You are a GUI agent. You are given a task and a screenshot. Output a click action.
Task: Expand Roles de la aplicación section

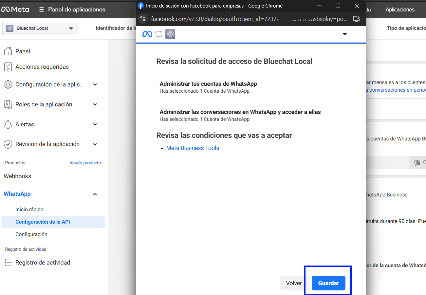click(x=95, y=104)
